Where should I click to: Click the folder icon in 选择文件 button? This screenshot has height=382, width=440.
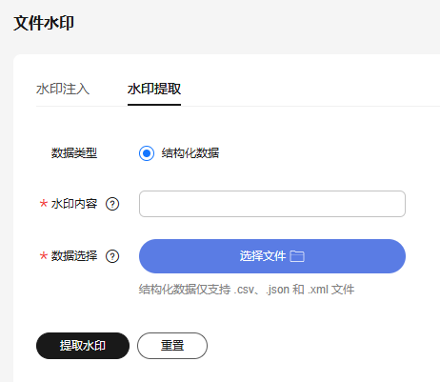tap(297, 256)
